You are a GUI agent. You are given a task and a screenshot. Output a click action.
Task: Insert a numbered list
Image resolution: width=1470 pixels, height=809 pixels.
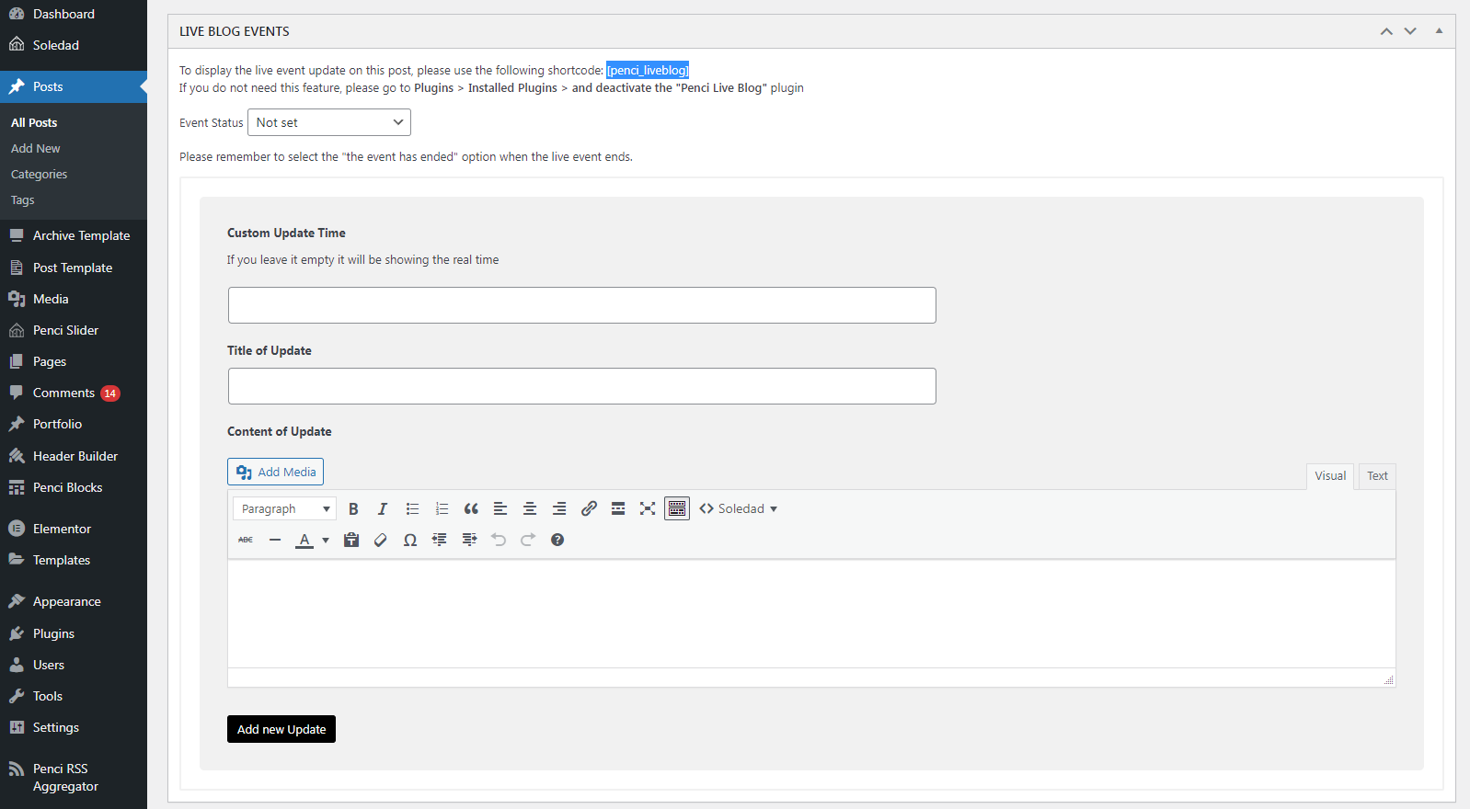[x=442, y=508]
